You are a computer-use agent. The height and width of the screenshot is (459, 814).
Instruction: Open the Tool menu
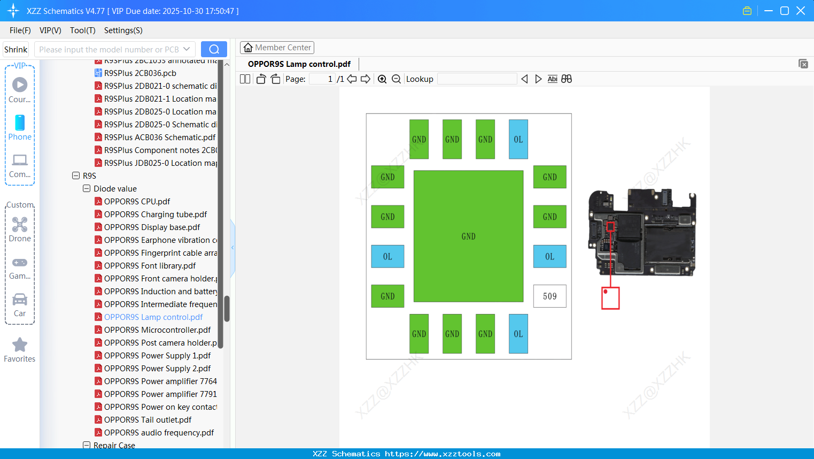click(83, 30)
